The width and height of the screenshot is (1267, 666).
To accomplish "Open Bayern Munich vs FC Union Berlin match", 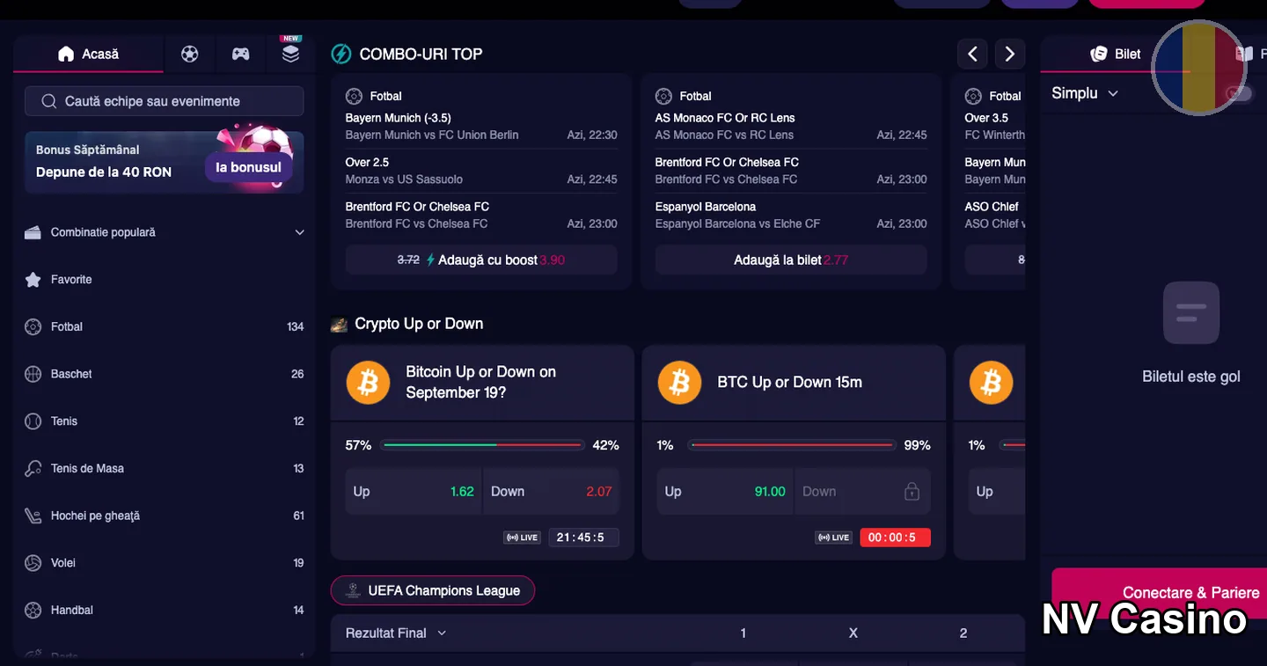I will pyautogui.click(x=481, y=127).
